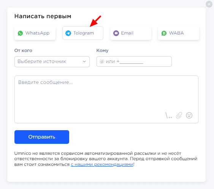Image resolution: width=214 pixels, height=189 pixels.
Task: Click the Написать первым heading
Action: coord(43,16)
